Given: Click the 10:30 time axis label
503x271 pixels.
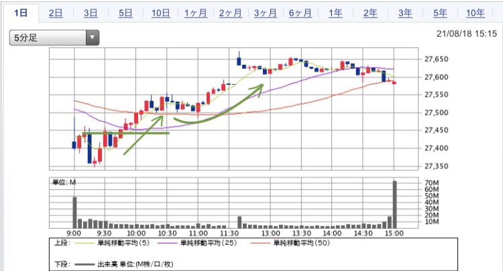Looking at the screenshot, I should tap(167, 234).
